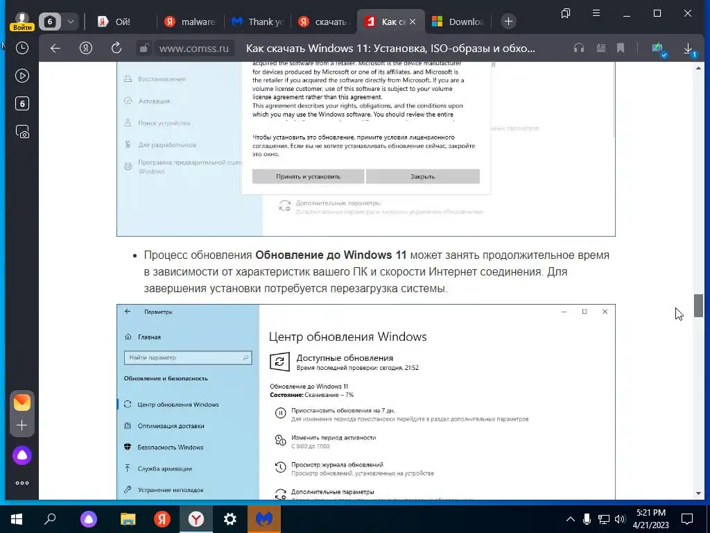Add a sidebar app with plus icon
This screenshot has height=533, width=710.
pyautogui.click(x=21, y=425)
